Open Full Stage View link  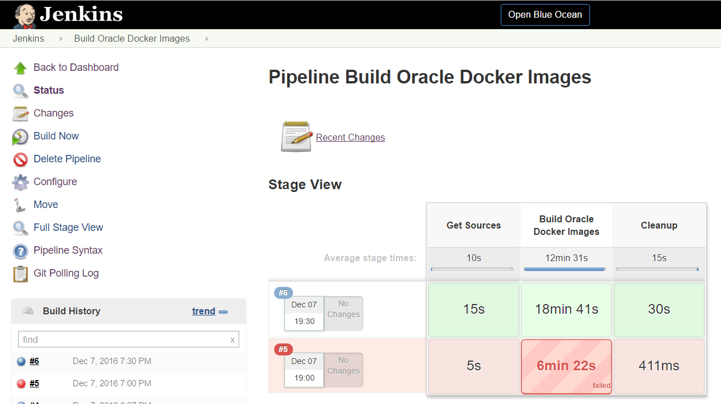point(68,227)
